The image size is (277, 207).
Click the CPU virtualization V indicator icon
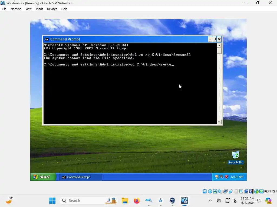click(251, 191)
